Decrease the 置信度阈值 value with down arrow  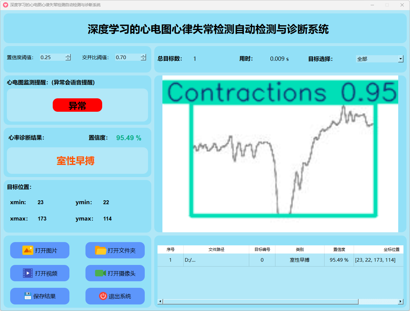(x=68, y=59)
